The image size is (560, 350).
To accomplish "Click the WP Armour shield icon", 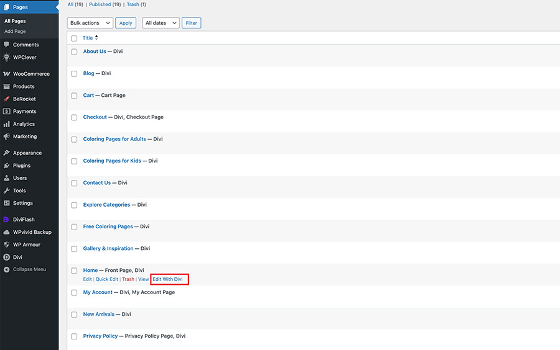I will click(6, 245).
